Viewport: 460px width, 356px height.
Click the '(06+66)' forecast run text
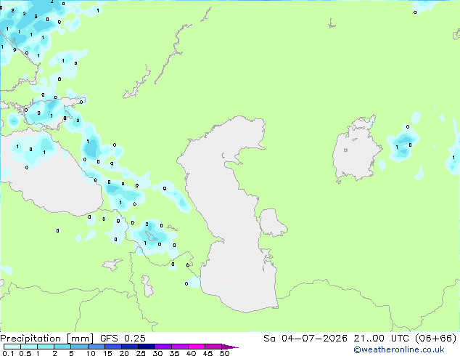pyautogui.click(x=436, y=339)
